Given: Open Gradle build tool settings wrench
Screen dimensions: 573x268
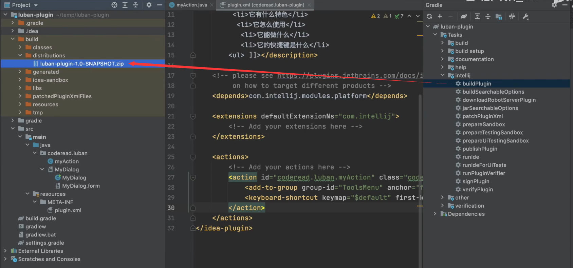Looking at the screenshot, I should coord(525,16).
